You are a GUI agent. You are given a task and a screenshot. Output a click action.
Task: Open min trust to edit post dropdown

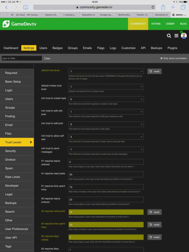(x=106, y=124)
